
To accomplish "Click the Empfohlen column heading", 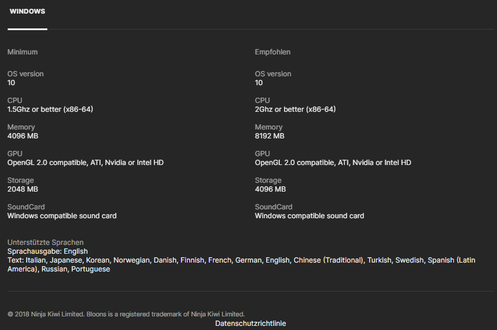I will pyautogui.click(x=273, y=52).
